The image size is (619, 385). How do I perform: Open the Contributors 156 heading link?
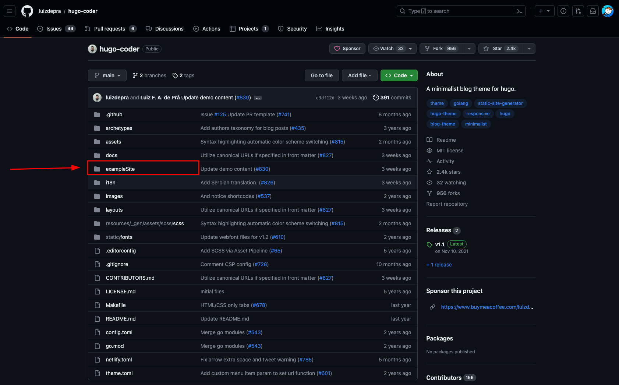pyautogui.click(x=451, y=378)
